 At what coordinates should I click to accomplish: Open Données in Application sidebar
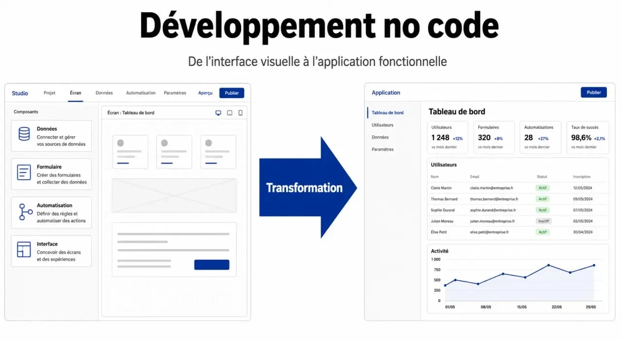(380, 137)
